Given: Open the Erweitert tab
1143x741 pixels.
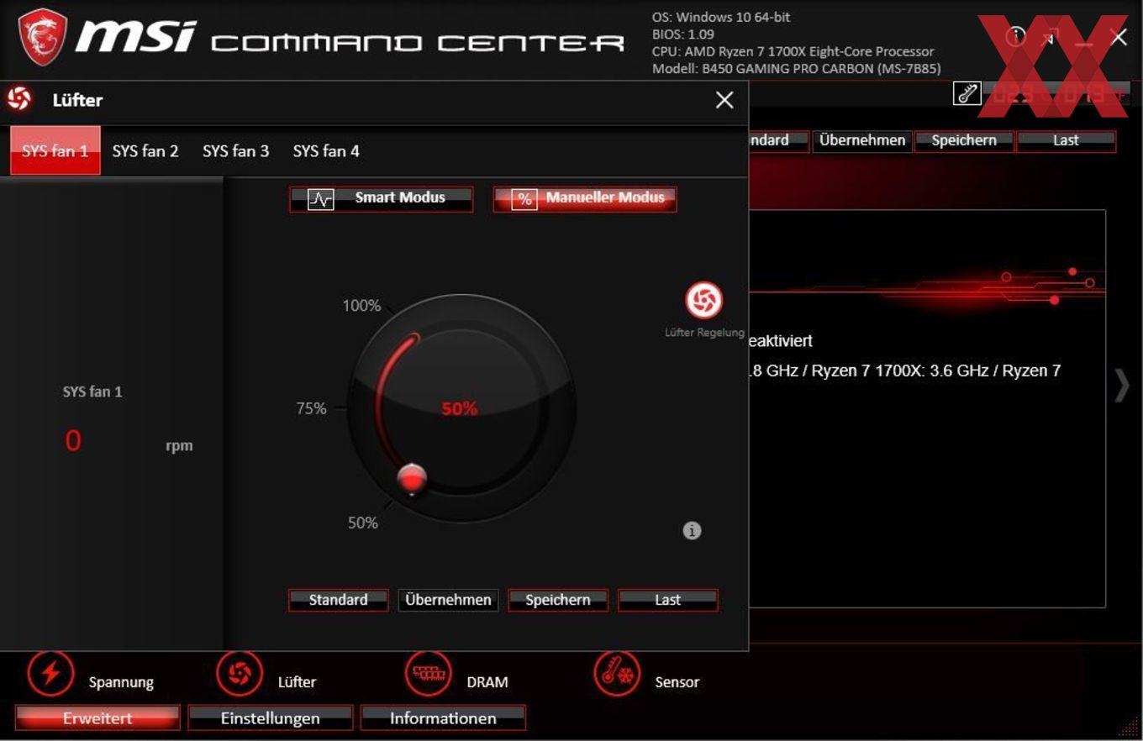Looking at the screenshot, I should (x=97, y=718).
